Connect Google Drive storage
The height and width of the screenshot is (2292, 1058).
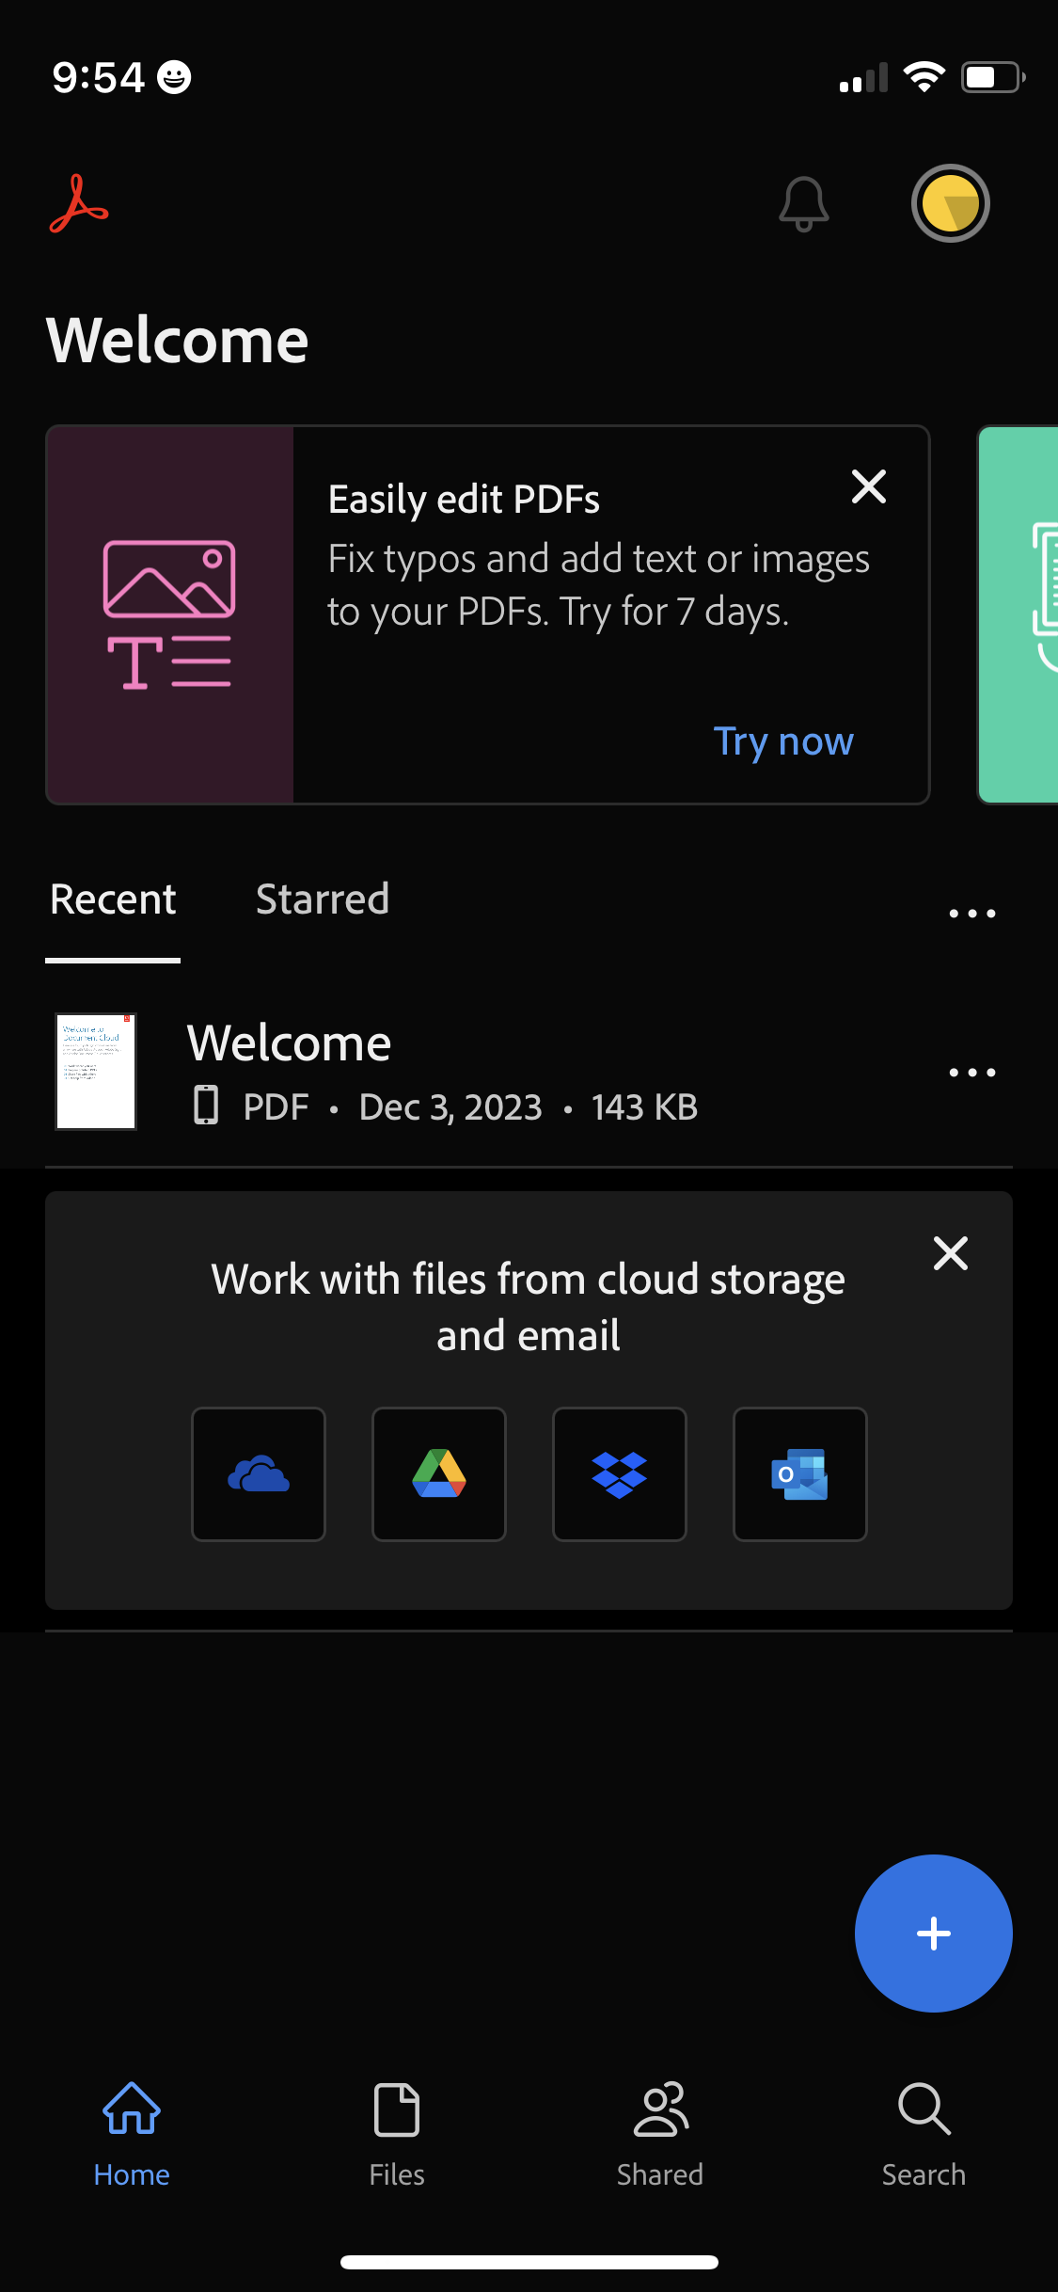[x=438, y=1473]
